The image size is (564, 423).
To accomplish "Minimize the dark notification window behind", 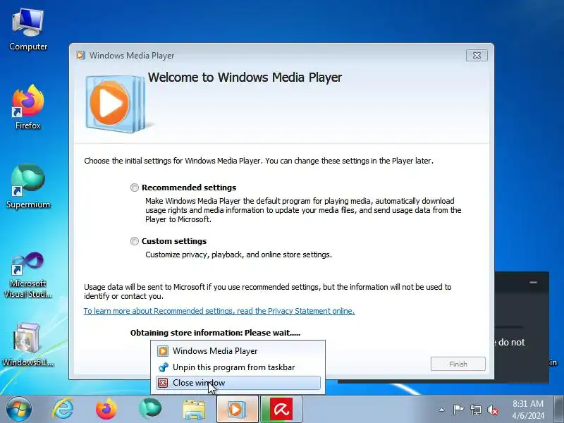I will (534, 283).
